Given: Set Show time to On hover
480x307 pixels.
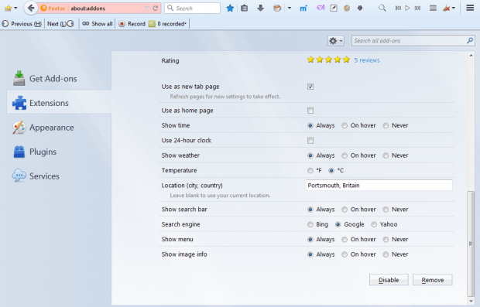Looking at the screenshot, I should pos(345,125).
